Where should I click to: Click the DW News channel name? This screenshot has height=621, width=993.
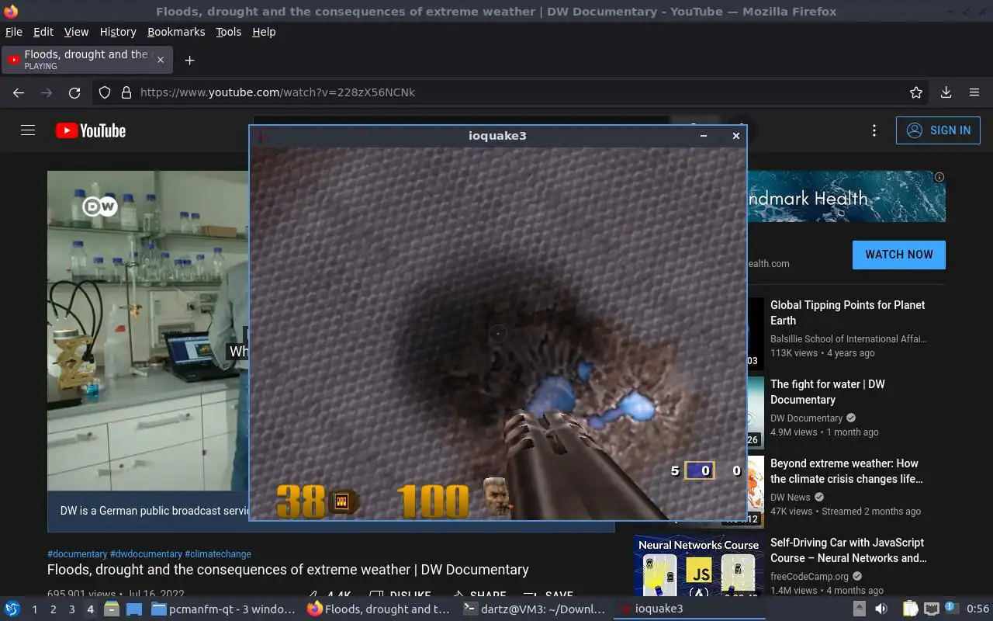[791, 498]
